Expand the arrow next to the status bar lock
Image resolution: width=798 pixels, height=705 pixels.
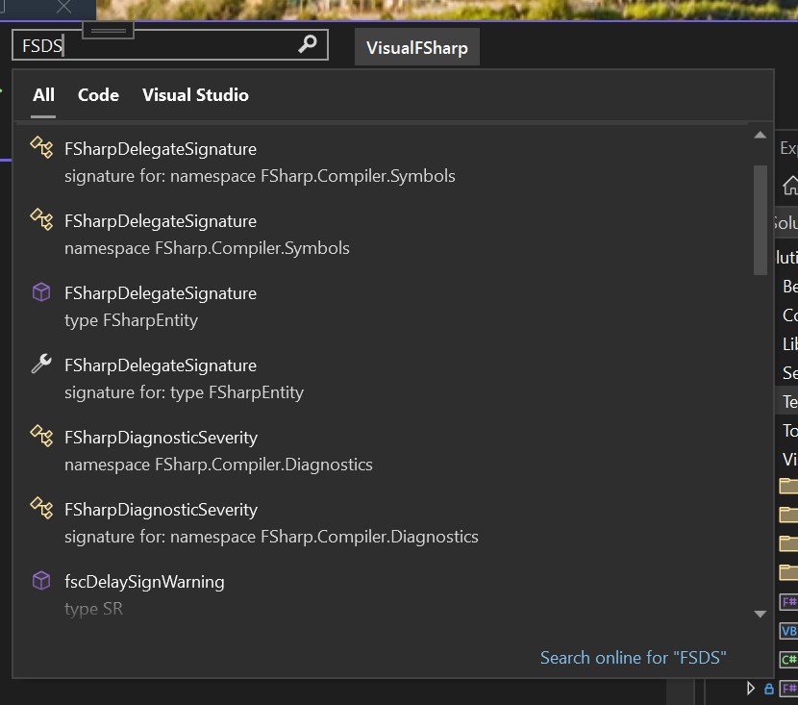pyautogui.click(x=751, y=688)
